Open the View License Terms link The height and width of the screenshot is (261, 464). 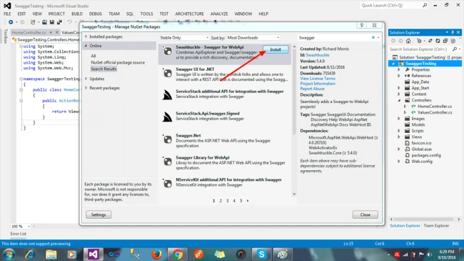pos(318,79)
